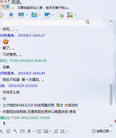Expand dropdown next to apps grid icon
The image size is (116, 138).
click(x=76, y=15)
